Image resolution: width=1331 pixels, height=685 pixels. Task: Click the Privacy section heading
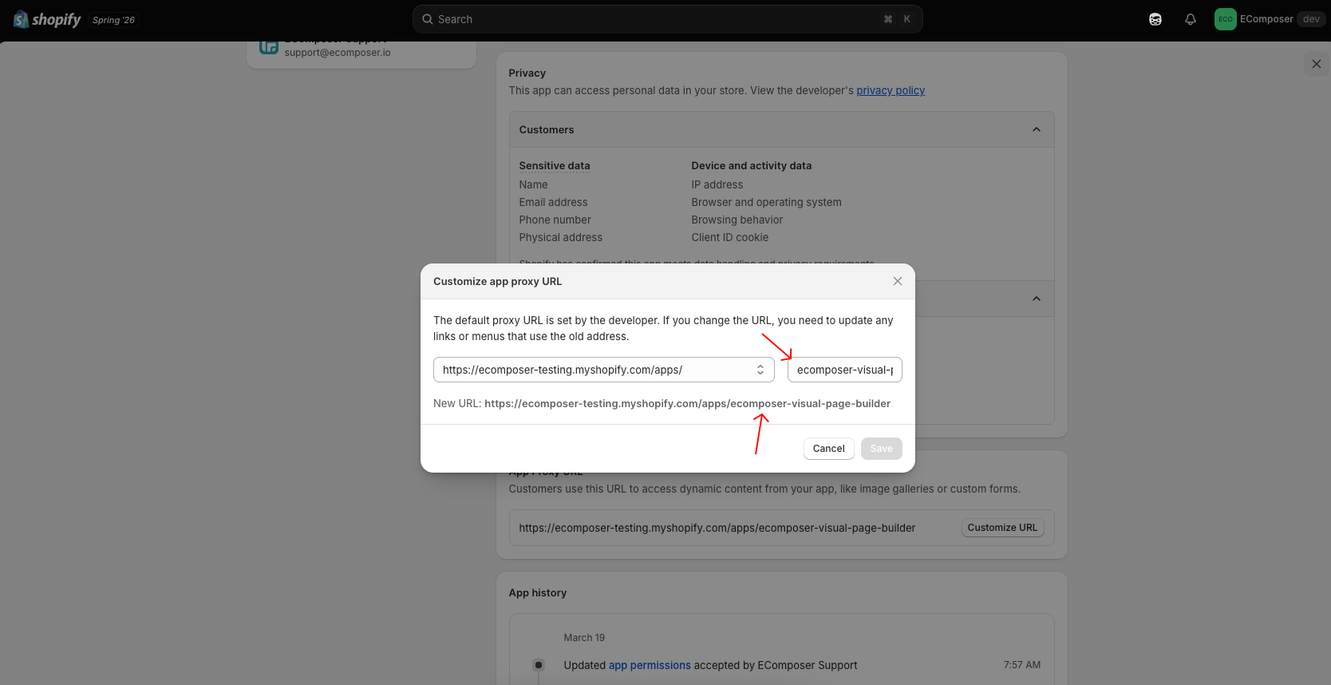(527, 73)
